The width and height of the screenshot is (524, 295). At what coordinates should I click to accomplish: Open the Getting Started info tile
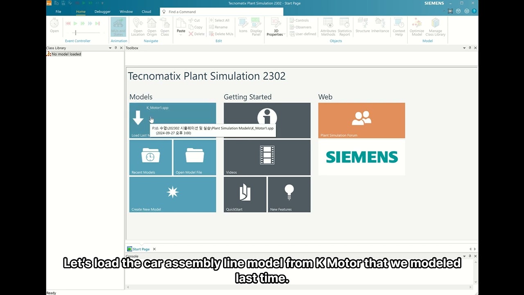(x=267, y=120)
